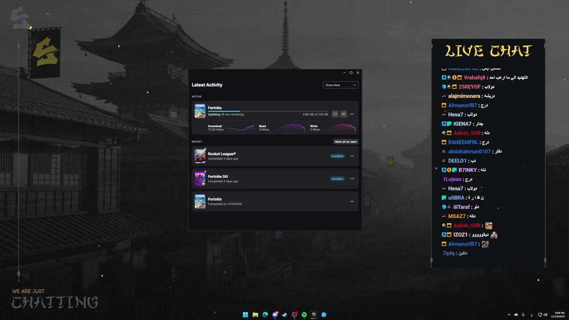Maximize the Epic Games activity window
The image size is (569, 320).
[351, 72]
